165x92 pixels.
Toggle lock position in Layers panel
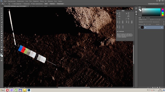coord(148,25)
